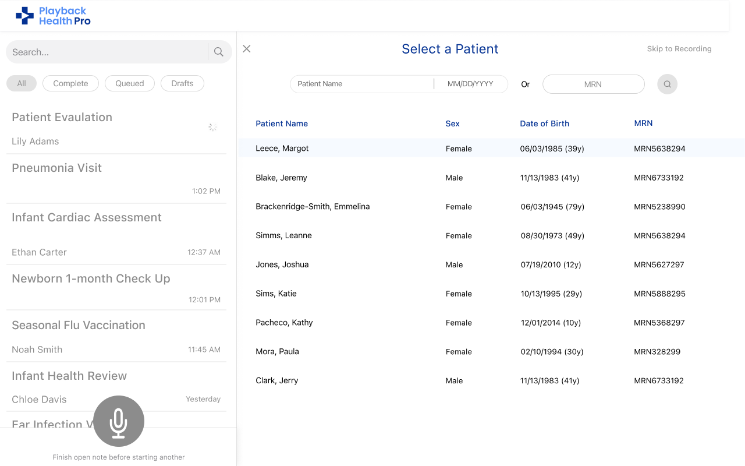Select the All filter tab

point(22,83)
